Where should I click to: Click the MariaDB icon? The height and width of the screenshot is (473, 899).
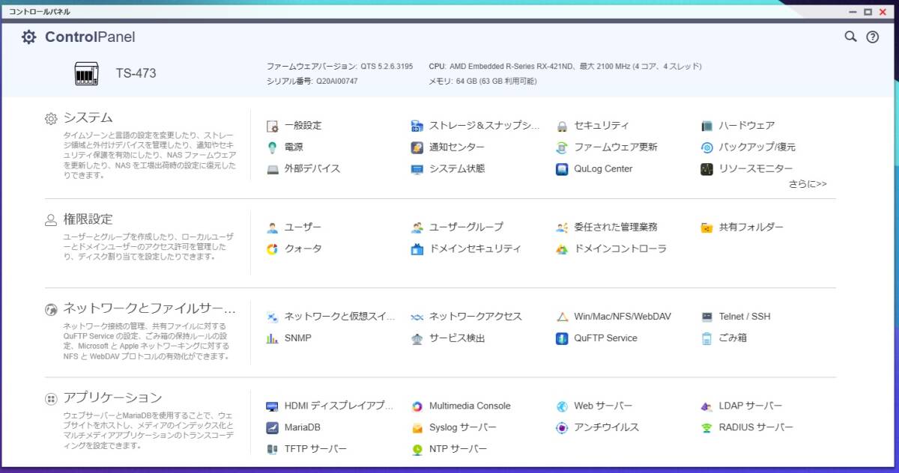pos(273,428)
